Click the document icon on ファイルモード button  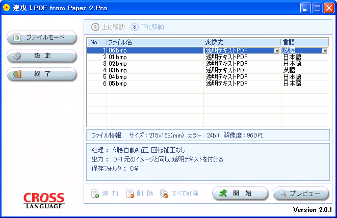pyautogui.click(x=17, y=37)
